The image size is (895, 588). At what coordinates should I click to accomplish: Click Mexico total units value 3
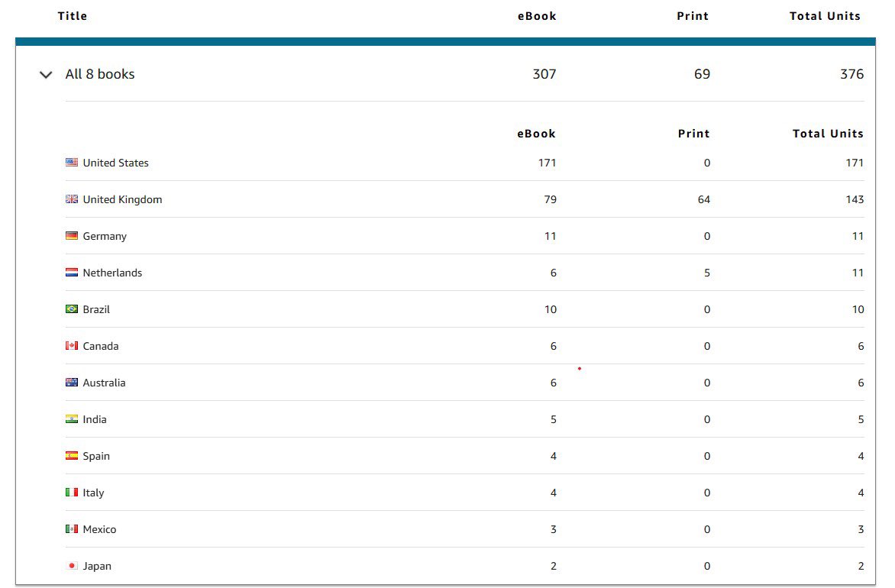point(861,529)
